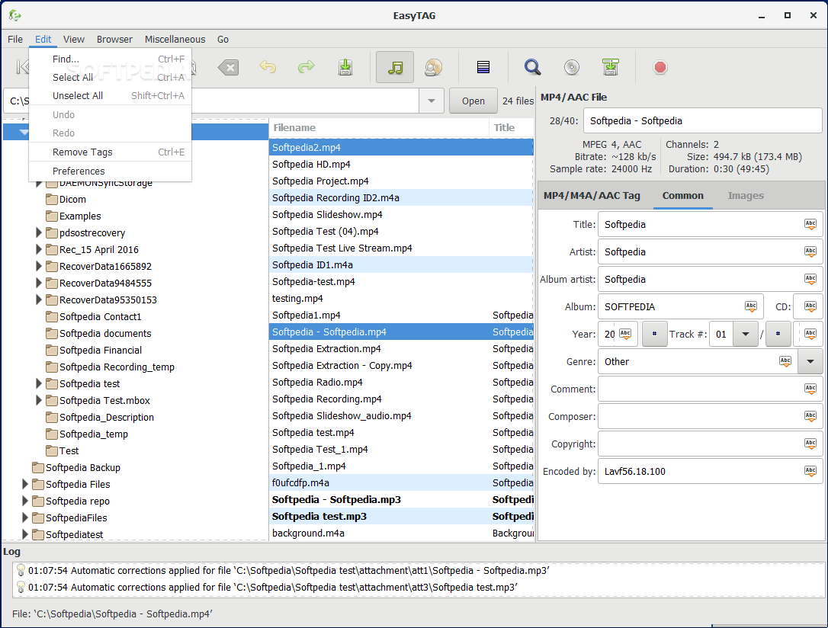Choose Find... in the Edit menu
This screenshot has width=828, height=628.
[x=111, y=59]
